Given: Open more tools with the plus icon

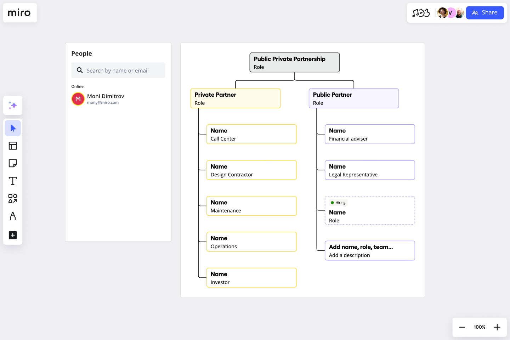Looking at the screenshot, I should [x=13, y=235].
